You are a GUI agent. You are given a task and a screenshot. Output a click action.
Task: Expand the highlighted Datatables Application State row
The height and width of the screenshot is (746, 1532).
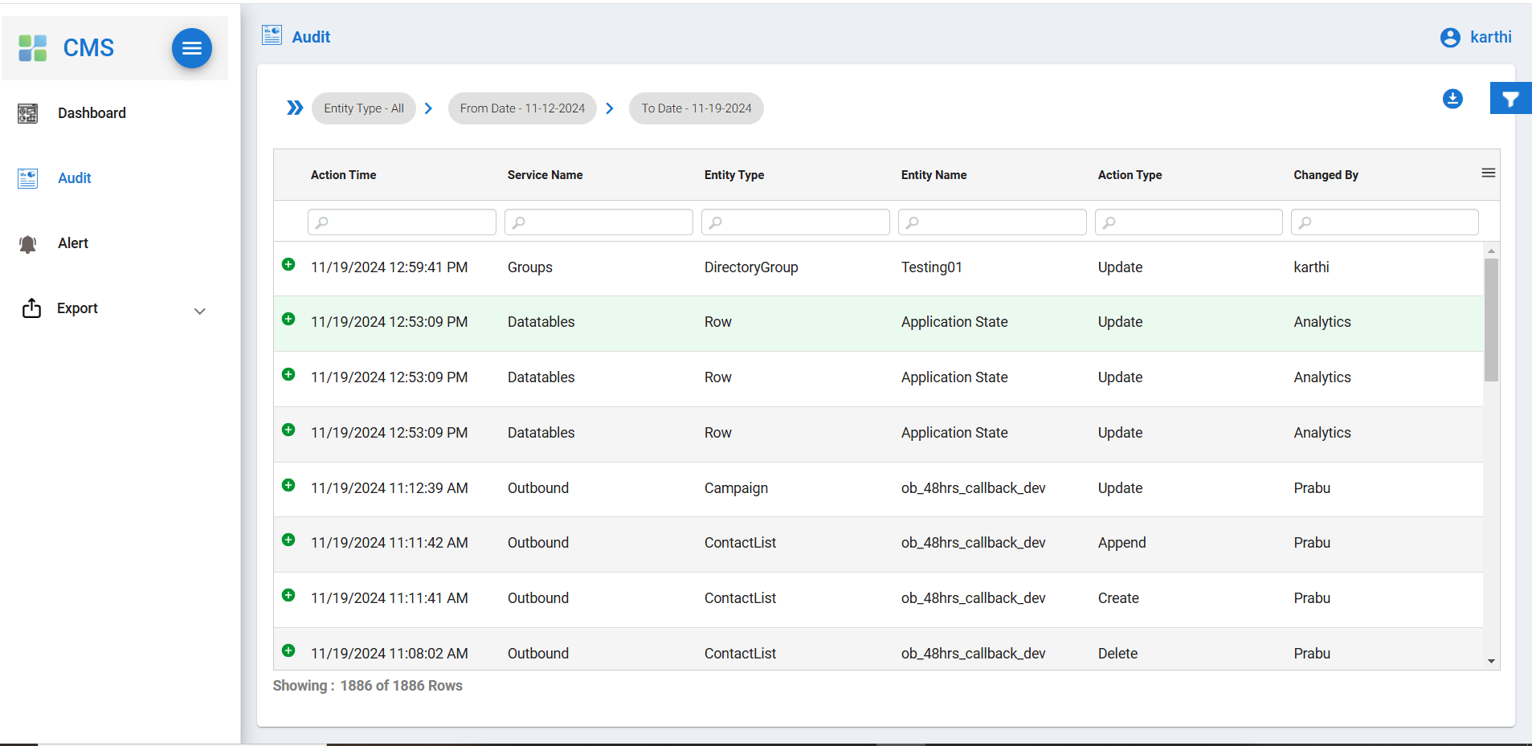(288, 319)
